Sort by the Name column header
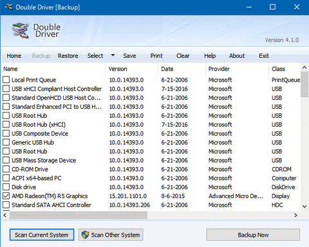The height and width of the screenshot is (247, 309). (x=53, y=69)
